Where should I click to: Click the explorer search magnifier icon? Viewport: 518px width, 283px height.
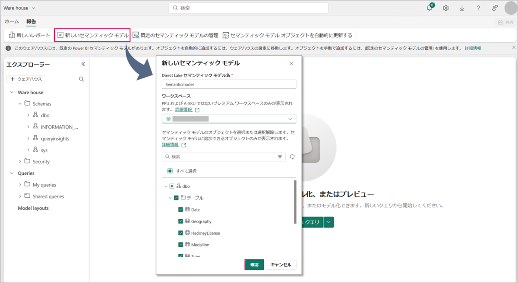[82, 79]
